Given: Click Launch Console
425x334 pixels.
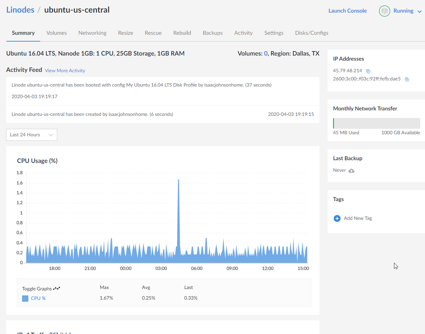Looking at the screenshot, I should 347,11.
